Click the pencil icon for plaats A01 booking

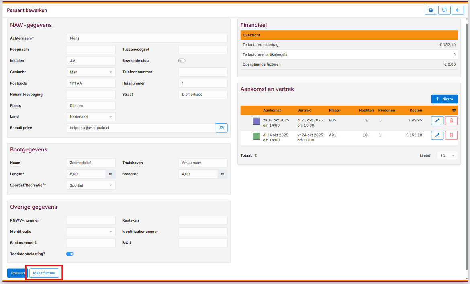(x=437, y=135)
